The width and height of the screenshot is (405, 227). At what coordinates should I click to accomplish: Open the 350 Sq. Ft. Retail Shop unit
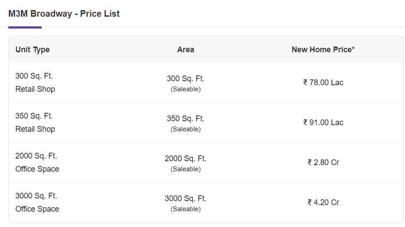coord(35,123)
